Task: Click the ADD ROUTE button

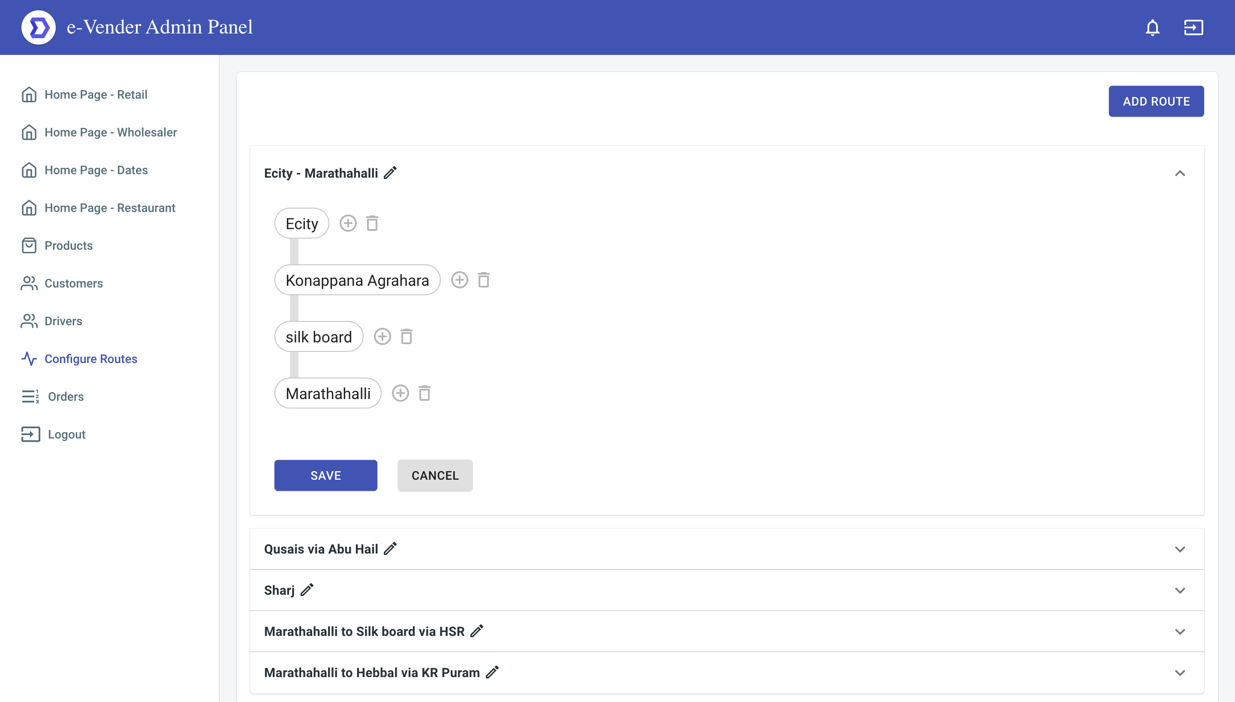Action: 1156,101
